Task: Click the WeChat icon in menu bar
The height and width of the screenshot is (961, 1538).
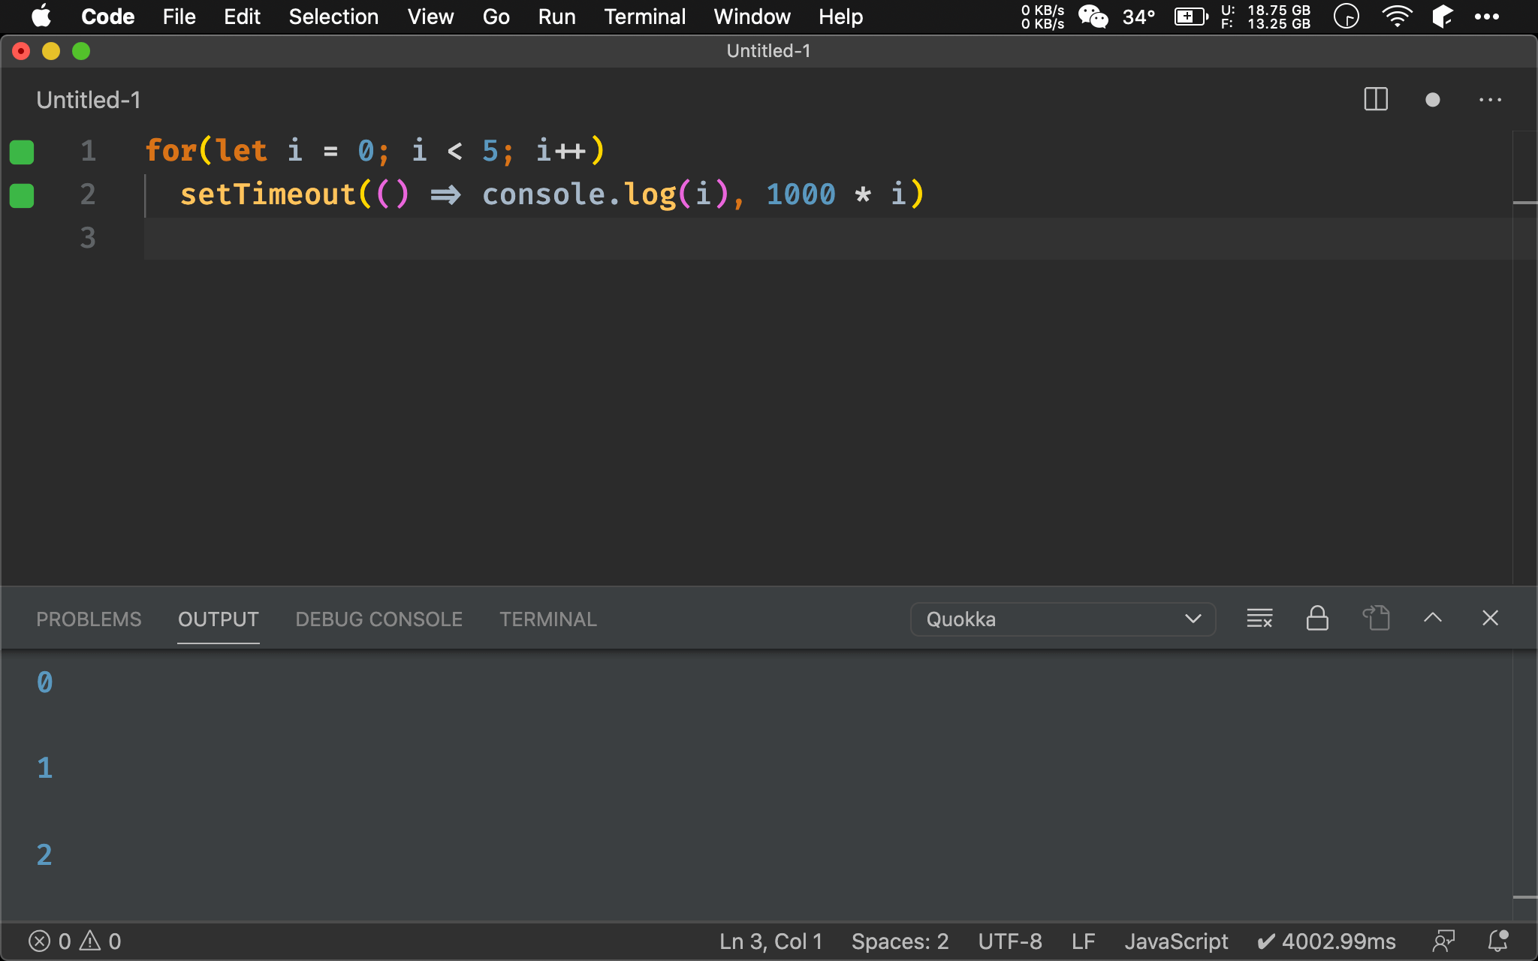Action: 1093,17
